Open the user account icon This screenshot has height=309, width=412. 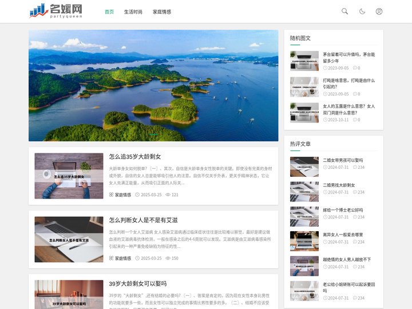pos(379,11)
